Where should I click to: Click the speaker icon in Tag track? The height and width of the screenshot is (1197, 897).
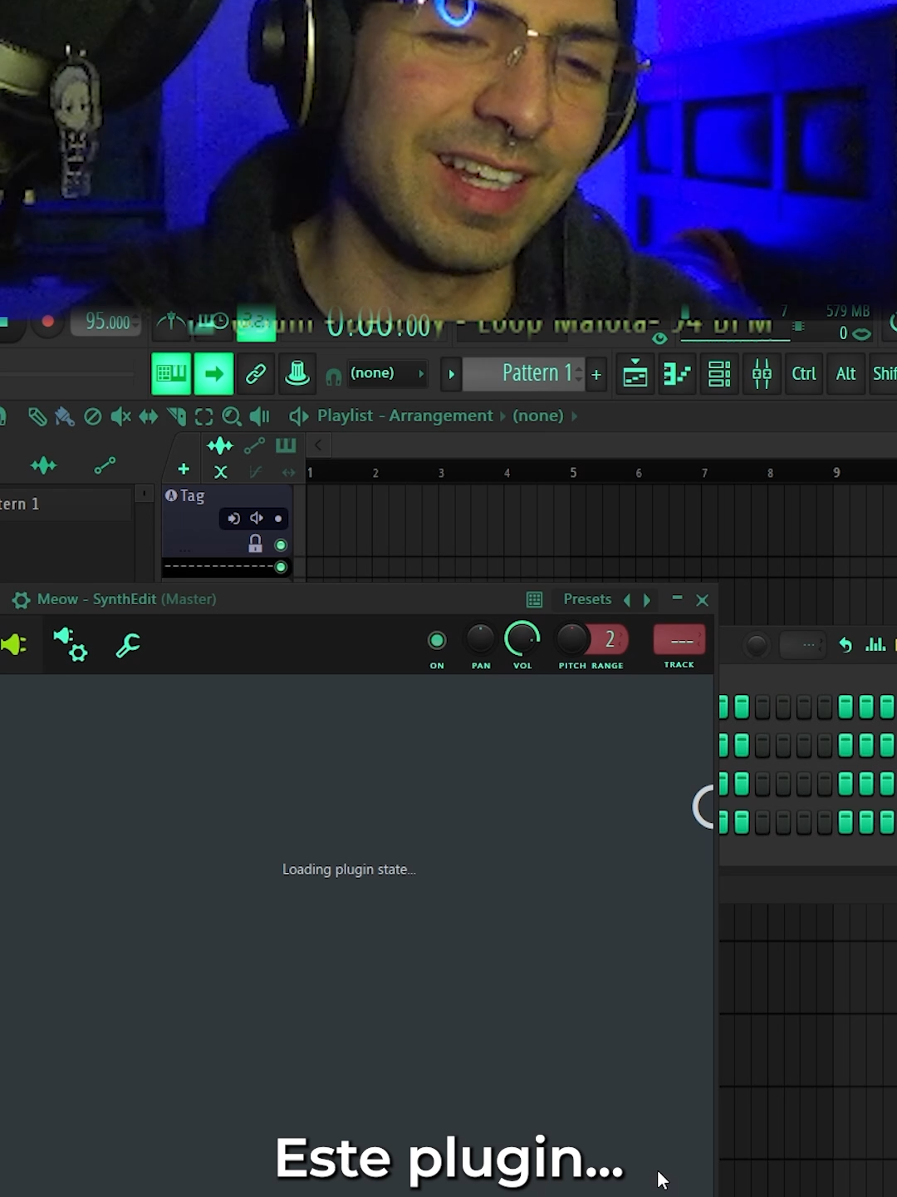pos(257,519)
